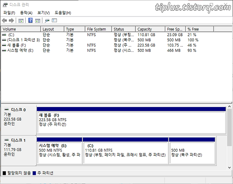233x184 pixels.
Task: Select the 시스템 예약 (E:) partition block
Action: tap(60, 151)
